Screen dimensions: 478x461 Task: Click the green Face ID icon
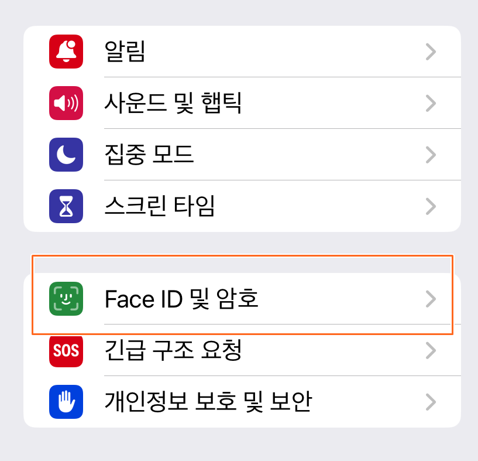click(66, 300)
